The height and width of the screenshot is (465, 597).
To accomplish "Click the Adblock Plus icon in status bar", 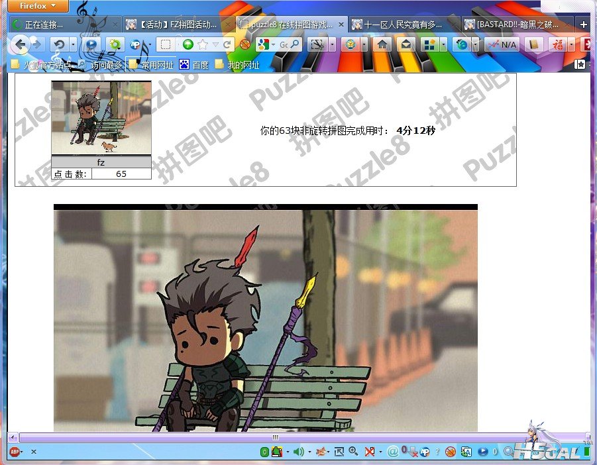I will pyautogui.click(x=14, y=452).
